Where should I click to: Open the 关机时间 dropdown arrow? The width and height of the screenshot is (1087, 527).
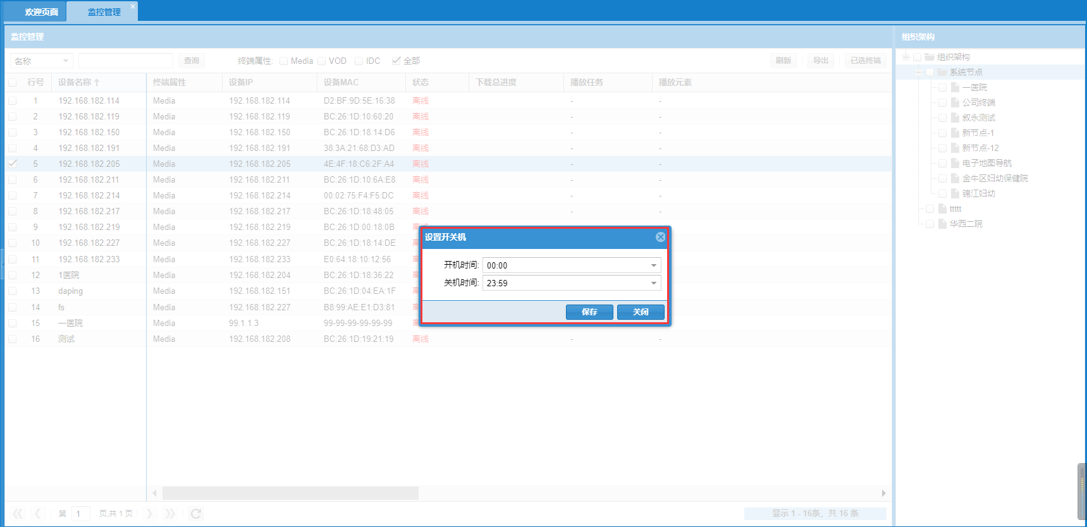pyautogui.click(x=654, y=283)
